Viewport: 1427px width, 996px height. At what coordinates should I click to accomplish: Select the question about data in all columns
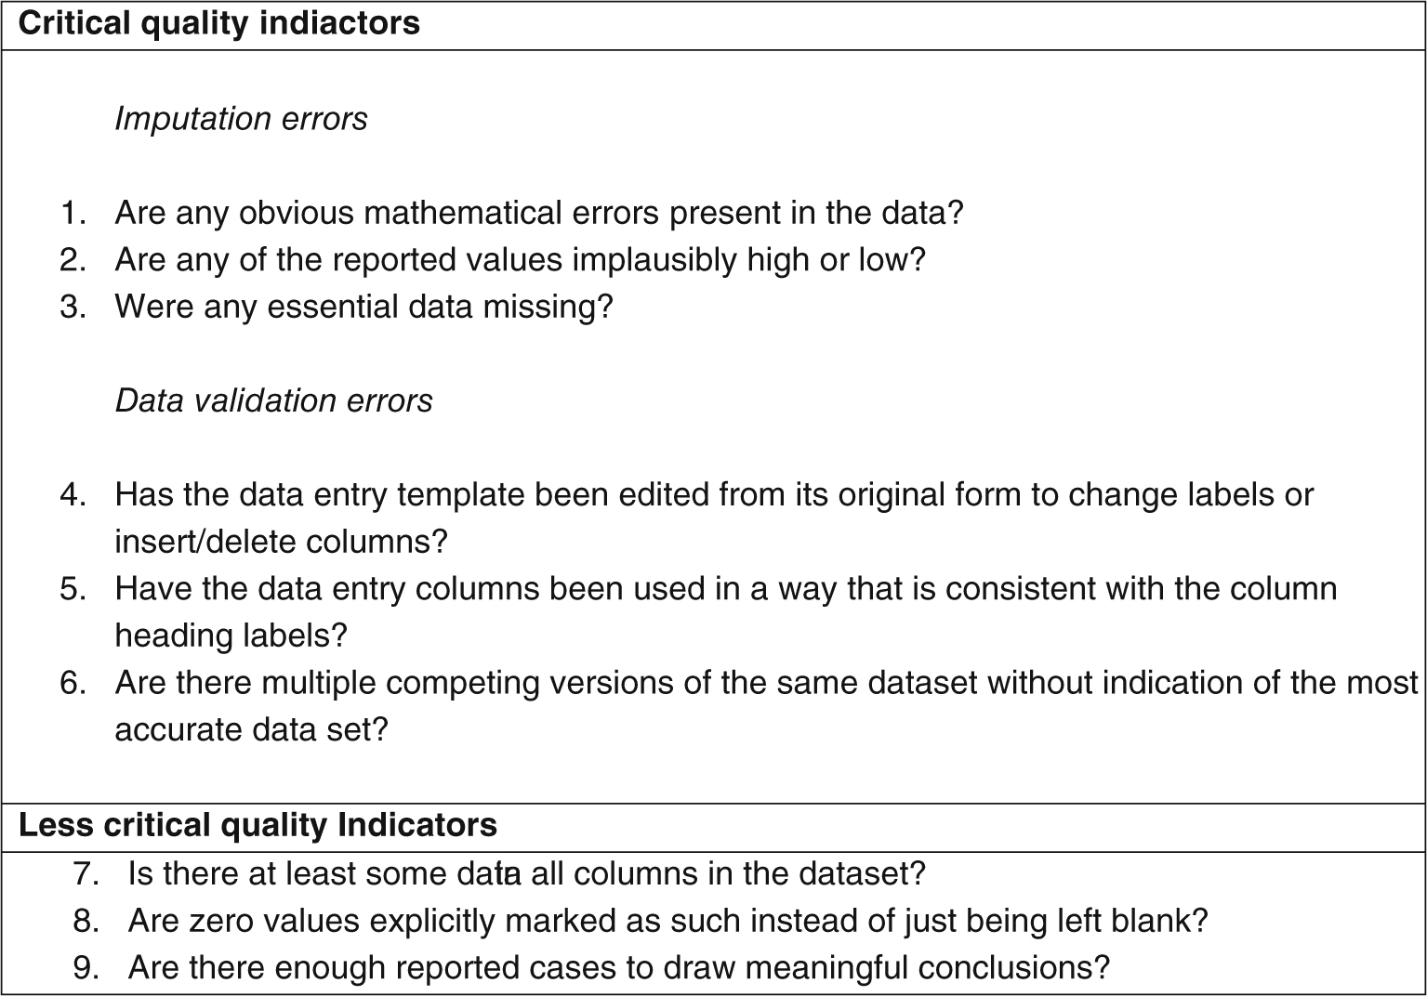pyautogui.click(x=526, y=873)
